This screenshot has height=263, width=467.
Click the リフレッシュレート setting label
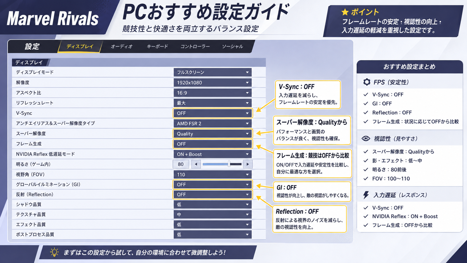point(35,103)
